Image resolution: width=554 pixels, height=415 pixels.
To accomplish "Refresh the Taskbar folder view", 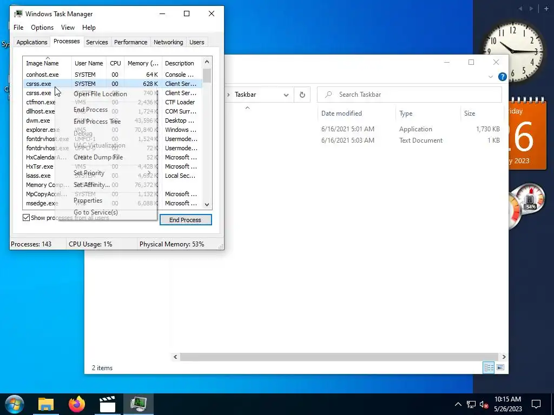I will click(x=302, y=95).
